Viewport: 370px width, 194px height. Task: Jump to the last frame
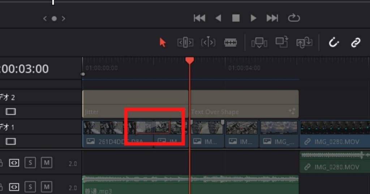(x=272, y=18)
